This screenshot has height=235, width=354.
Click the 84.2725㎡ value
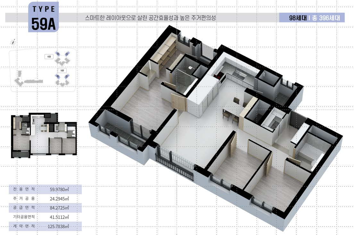coord(59,208)
